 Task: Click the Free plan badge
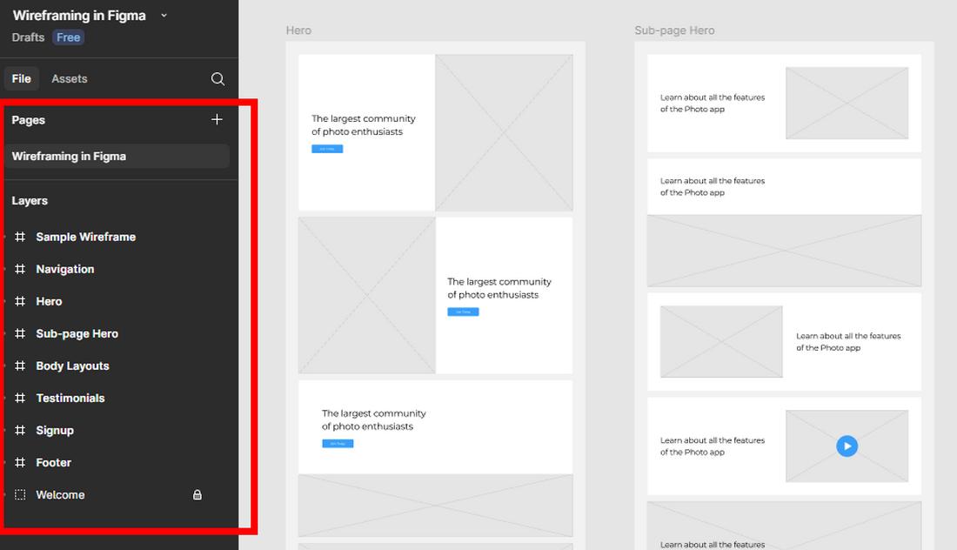69,37
